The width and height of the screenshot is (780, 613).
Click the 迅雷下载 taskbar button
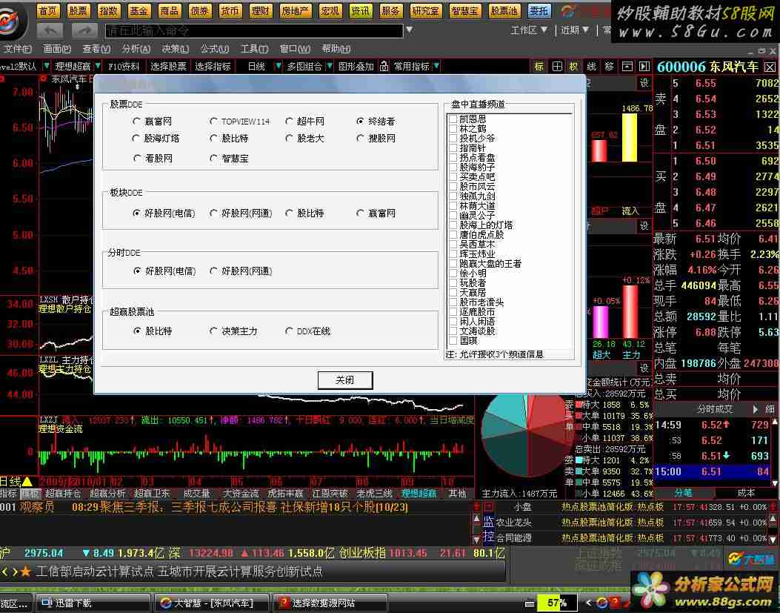(93, 603)
